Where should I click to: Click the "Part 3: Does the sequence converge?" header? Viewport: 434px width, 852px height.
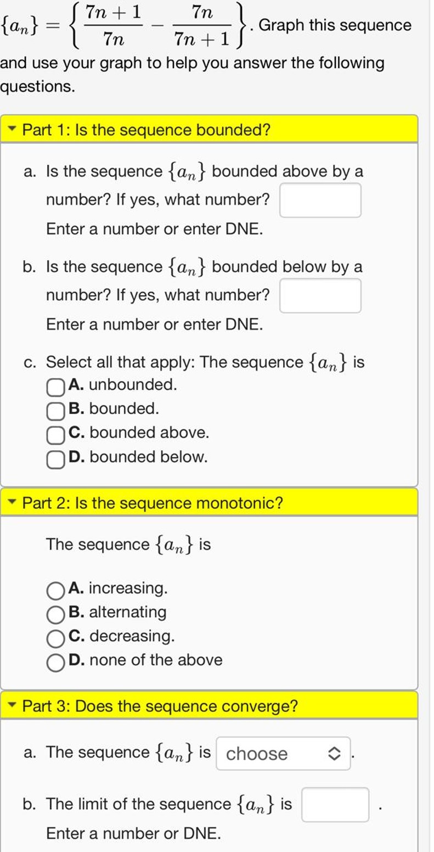click(x=159, y=707)
